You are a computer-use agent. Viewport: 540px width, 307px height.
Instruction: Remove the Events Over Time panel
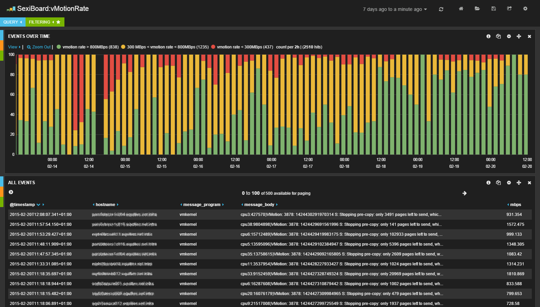pyautogui.click(x=529, y=36)
